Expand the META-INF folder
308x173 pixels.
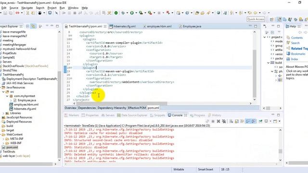[x=3, y=139]
